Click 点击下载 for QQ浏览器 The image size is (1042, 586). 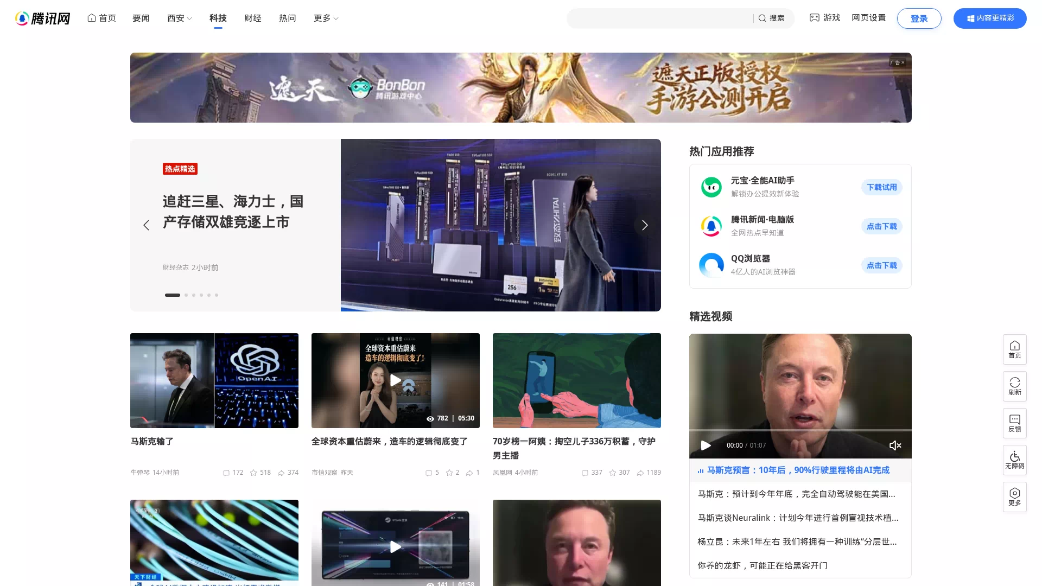882,265
